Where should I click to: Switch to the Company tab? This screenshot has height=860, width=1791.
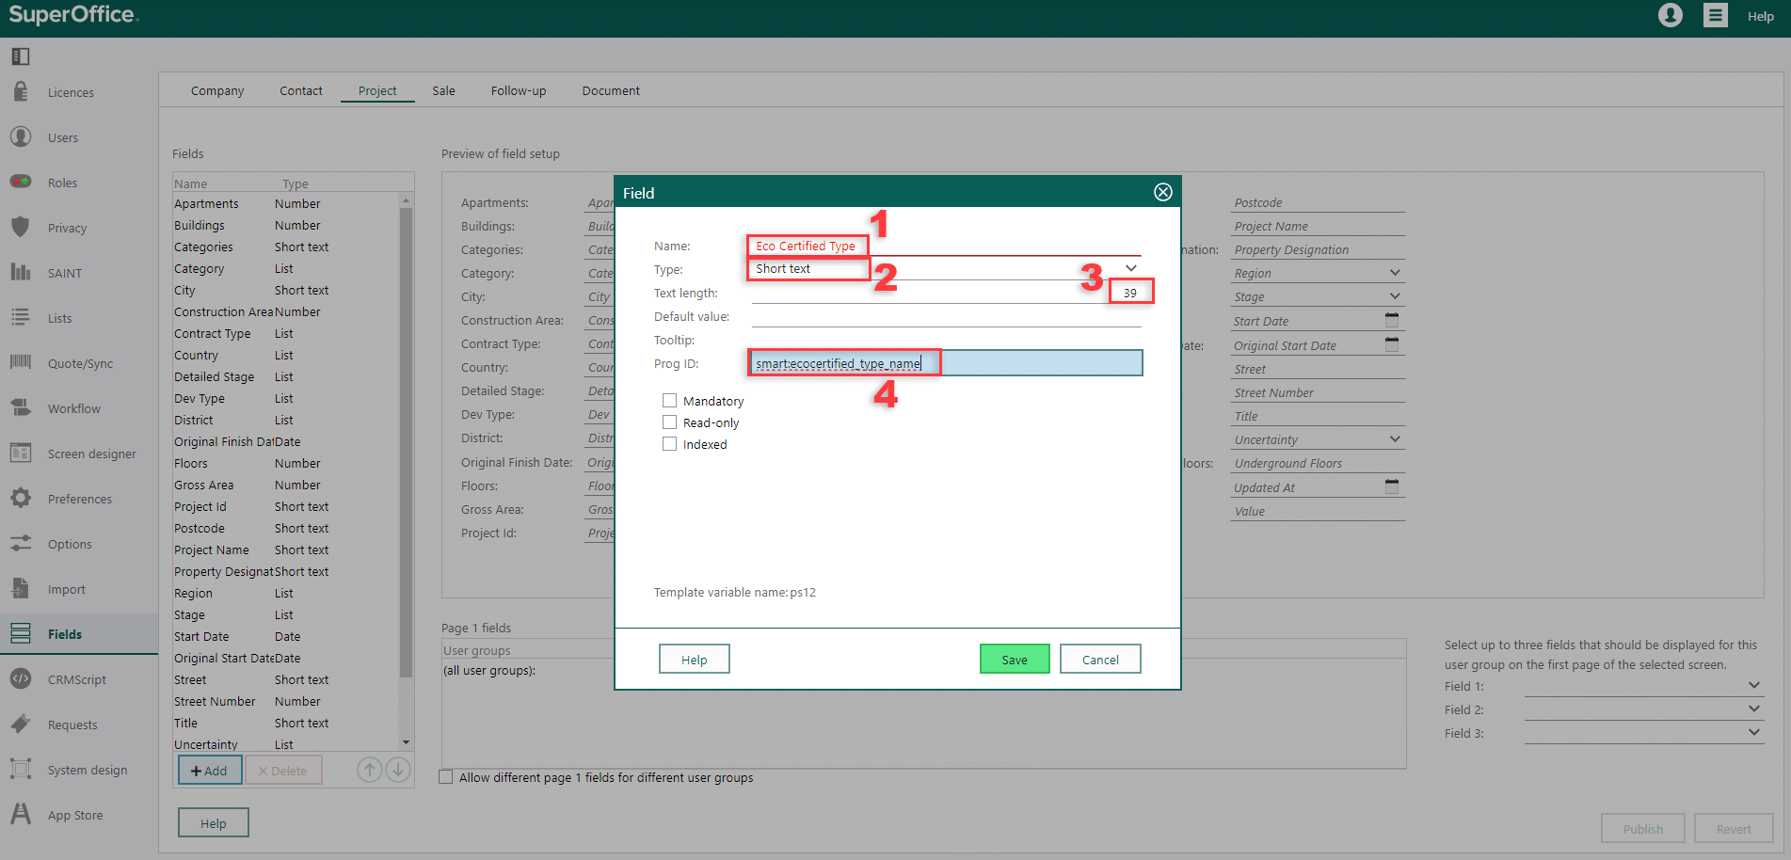pos(217,90)
